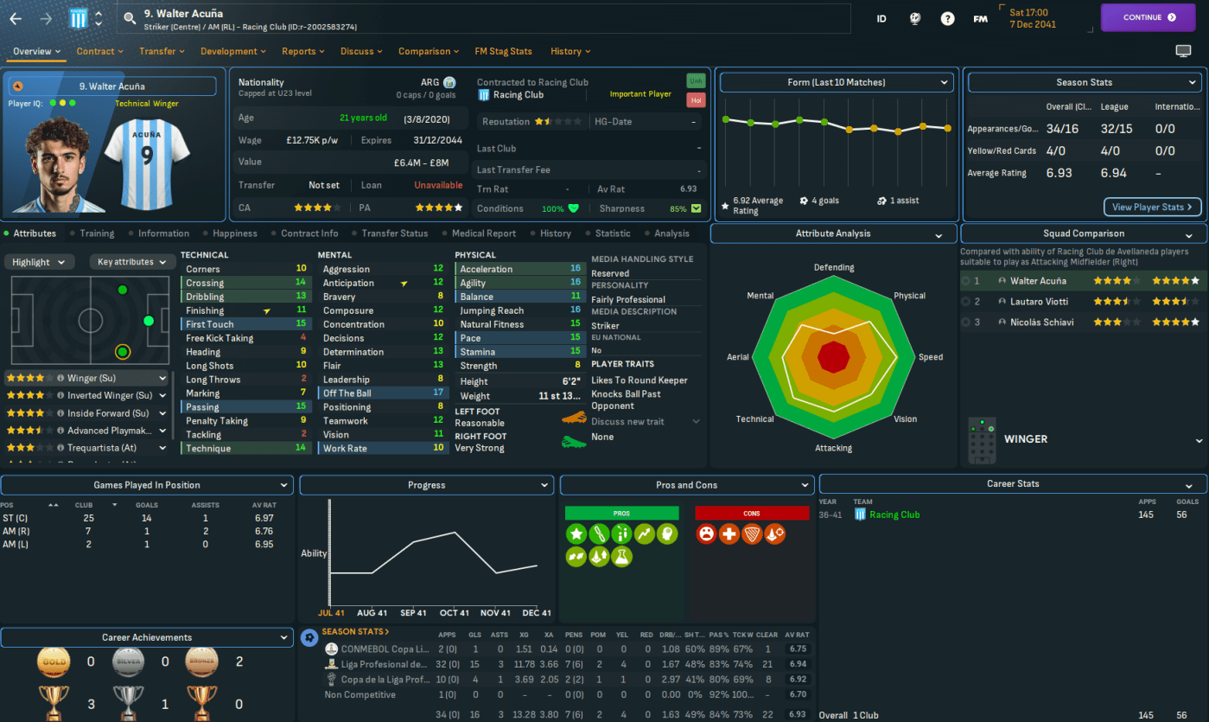Select the Lautaro Viotti radio button

coord(966,302)
